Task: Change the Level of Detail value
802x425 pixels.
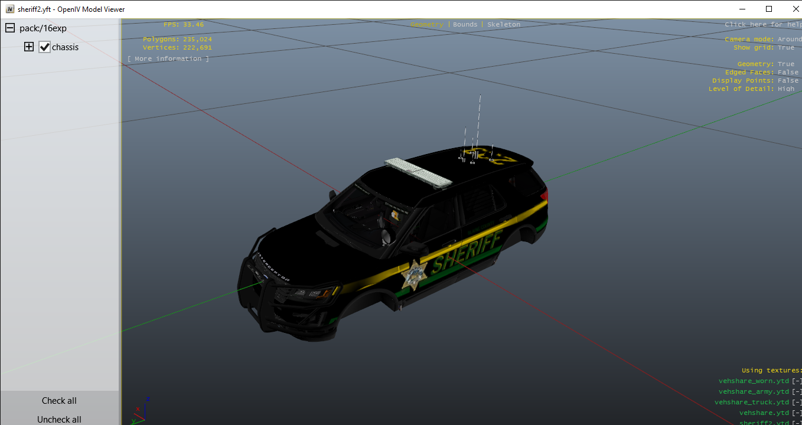Action: [x=785, y=89]
